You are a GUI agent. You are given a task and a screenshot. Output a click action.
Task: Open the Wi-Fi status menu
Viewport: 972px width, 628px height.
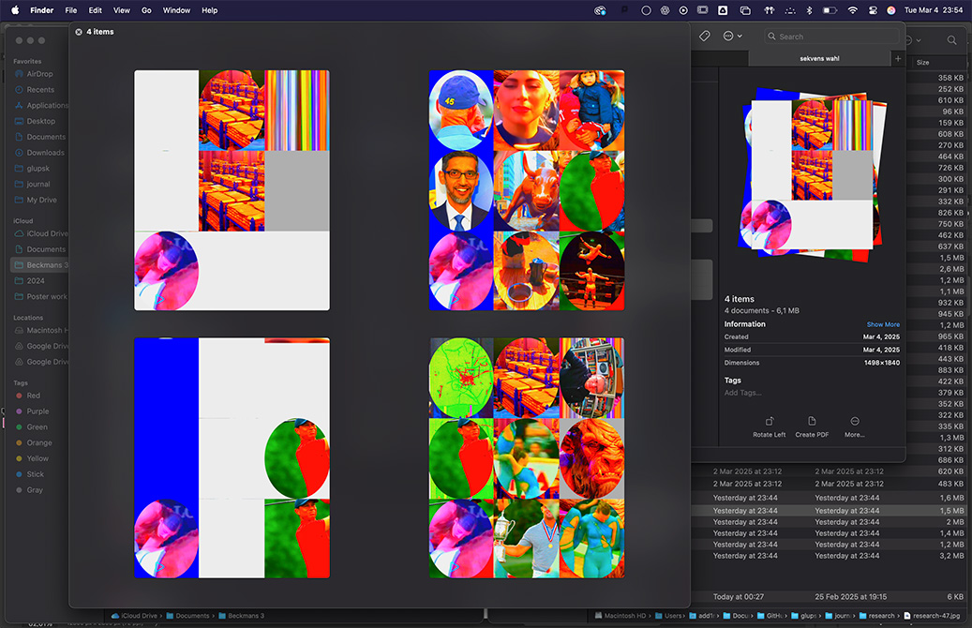click(852, 10)
